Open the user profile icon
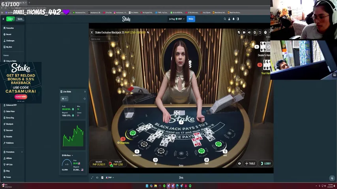This screenshot has height=189, width=337. 229,19
